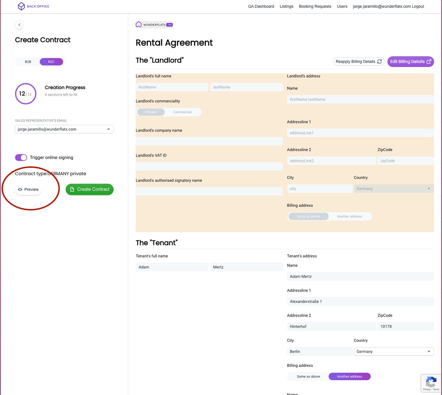Viewport: 442px width, 395px height.
Task: Click the reCAPTCHA badge icon
Action: 431,382
